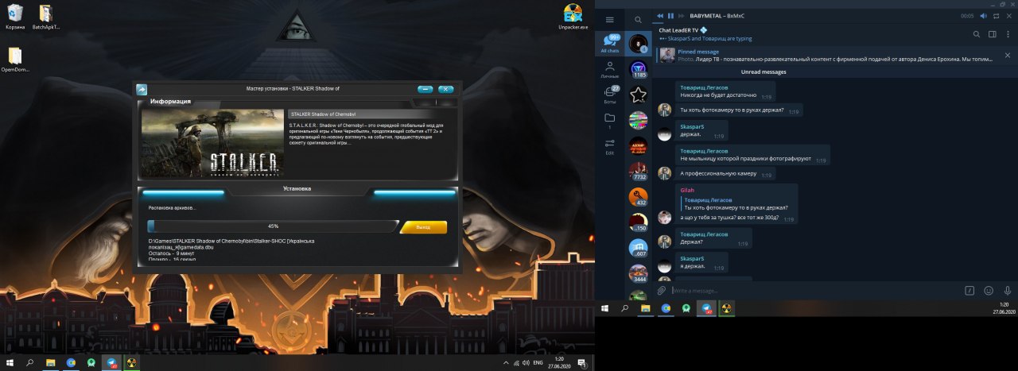Click sender name Gilah
Image resolution: width=1018 pixels, height=371 pixels.
click(x=687, y=190)
